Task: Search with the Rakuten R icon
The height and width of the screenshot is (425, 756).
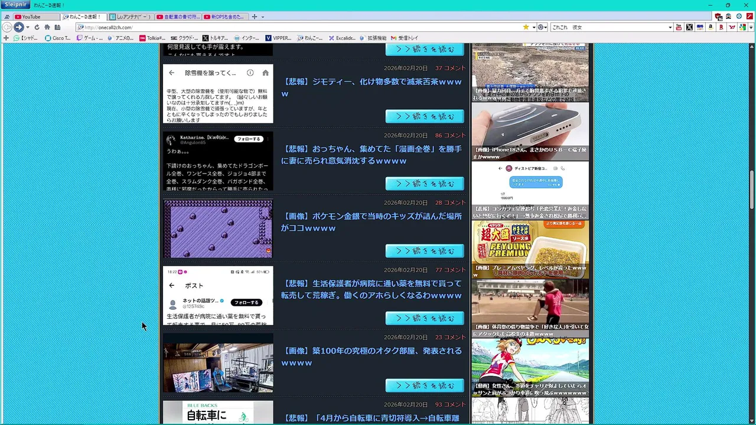Action: (x=721, y=27)
